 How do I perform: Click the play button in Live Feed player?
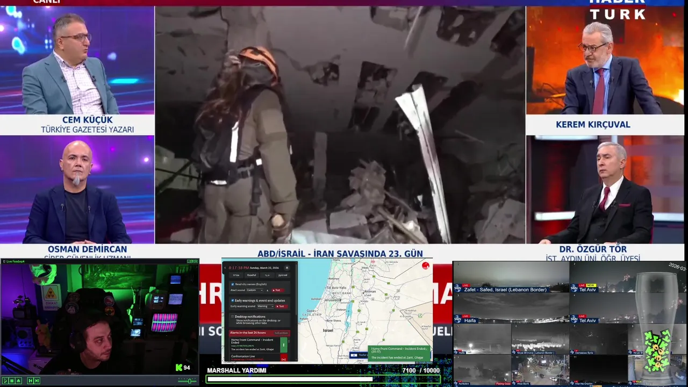(5, 381)
